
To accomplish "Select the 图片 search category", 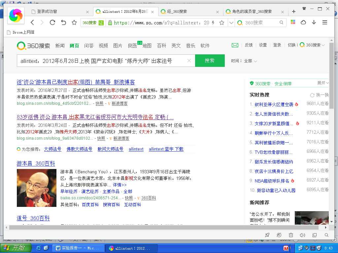I will point(118,45).
